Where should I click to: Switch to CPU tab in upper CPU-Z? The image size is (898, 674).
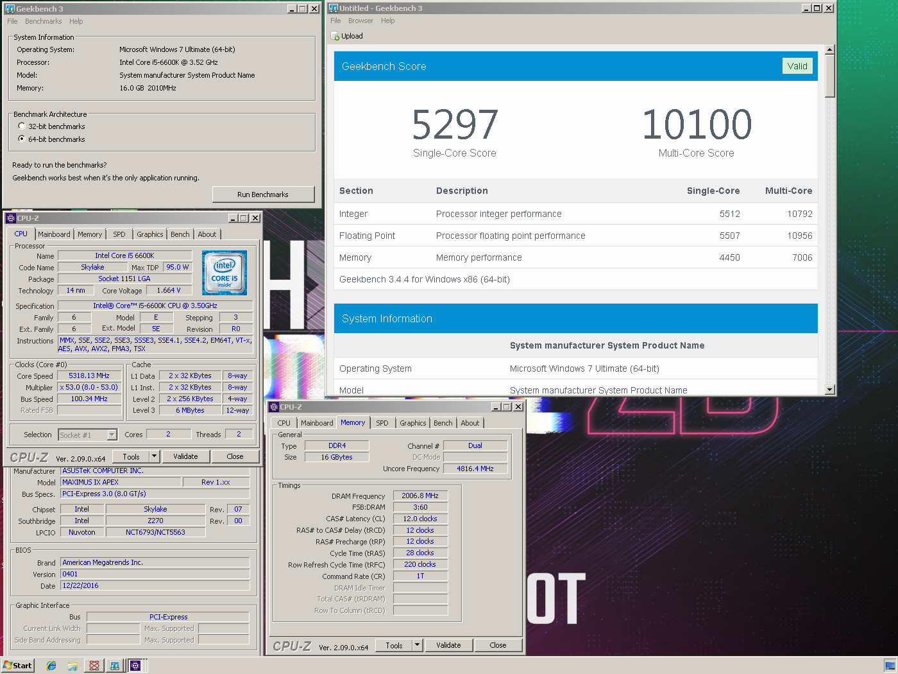click(x=21, y=234)
